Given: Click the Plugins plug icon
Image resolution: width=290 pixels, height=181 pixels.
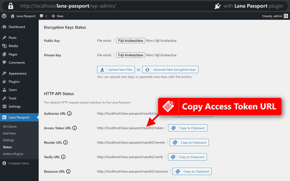Looking at the screenshot, I should pos(4,81).
